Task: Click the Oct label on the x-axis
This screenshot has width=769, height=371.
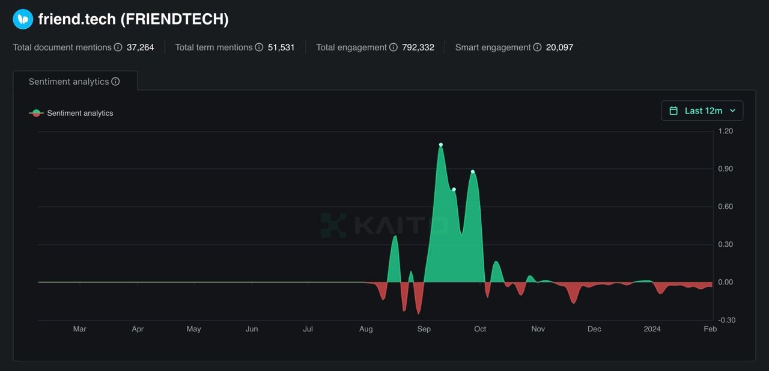Action: (x=480, y=329)
